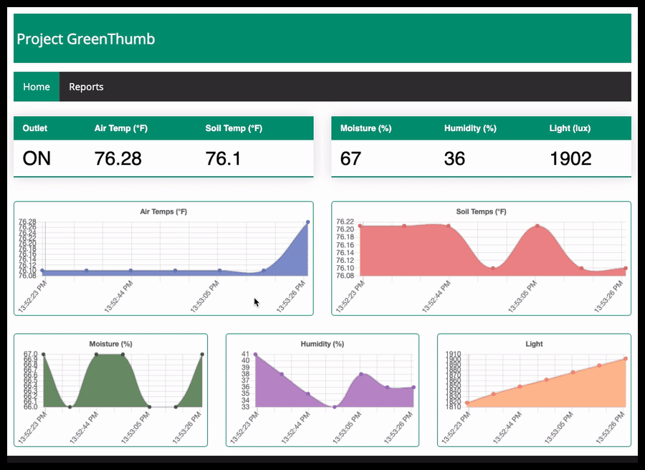Open the Reports tab
The image size is (645, 470).
tap(86, 87)
